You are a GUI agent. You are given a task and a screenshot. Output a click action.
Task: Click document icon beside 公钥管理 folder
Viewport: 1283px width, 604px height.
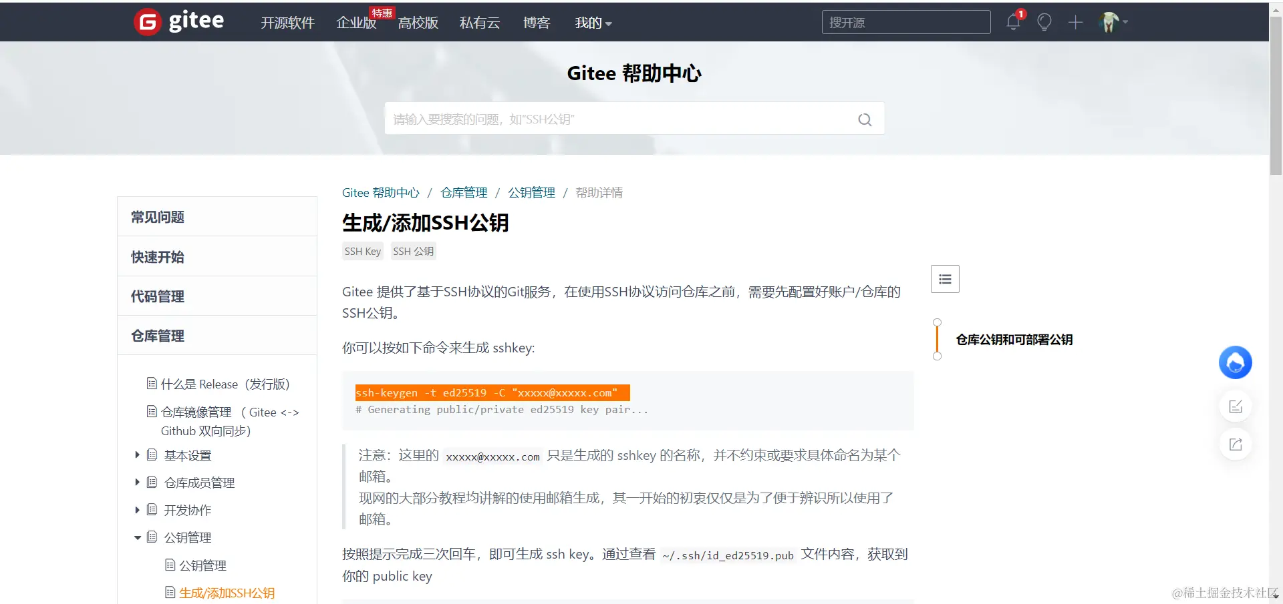coord(152,537)
